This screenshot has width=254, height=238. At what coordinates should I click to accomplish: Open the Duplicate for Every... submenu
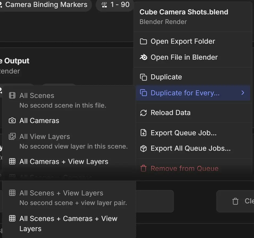point(193,93)
